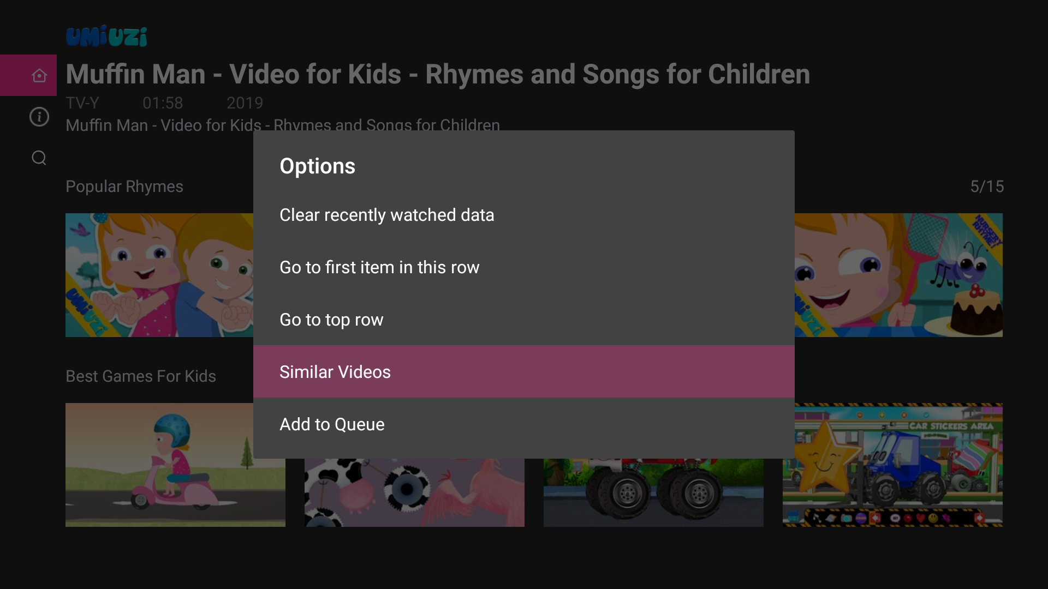Open the cow and flamingo thumbnail
This screenshot has width=1048, height=589.
click(414, 492)
